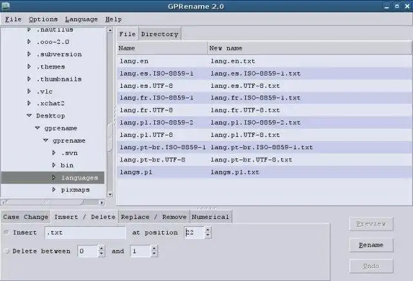
Task: Open the Options menu
Action: pyautogui.click(x=43, y=19)
